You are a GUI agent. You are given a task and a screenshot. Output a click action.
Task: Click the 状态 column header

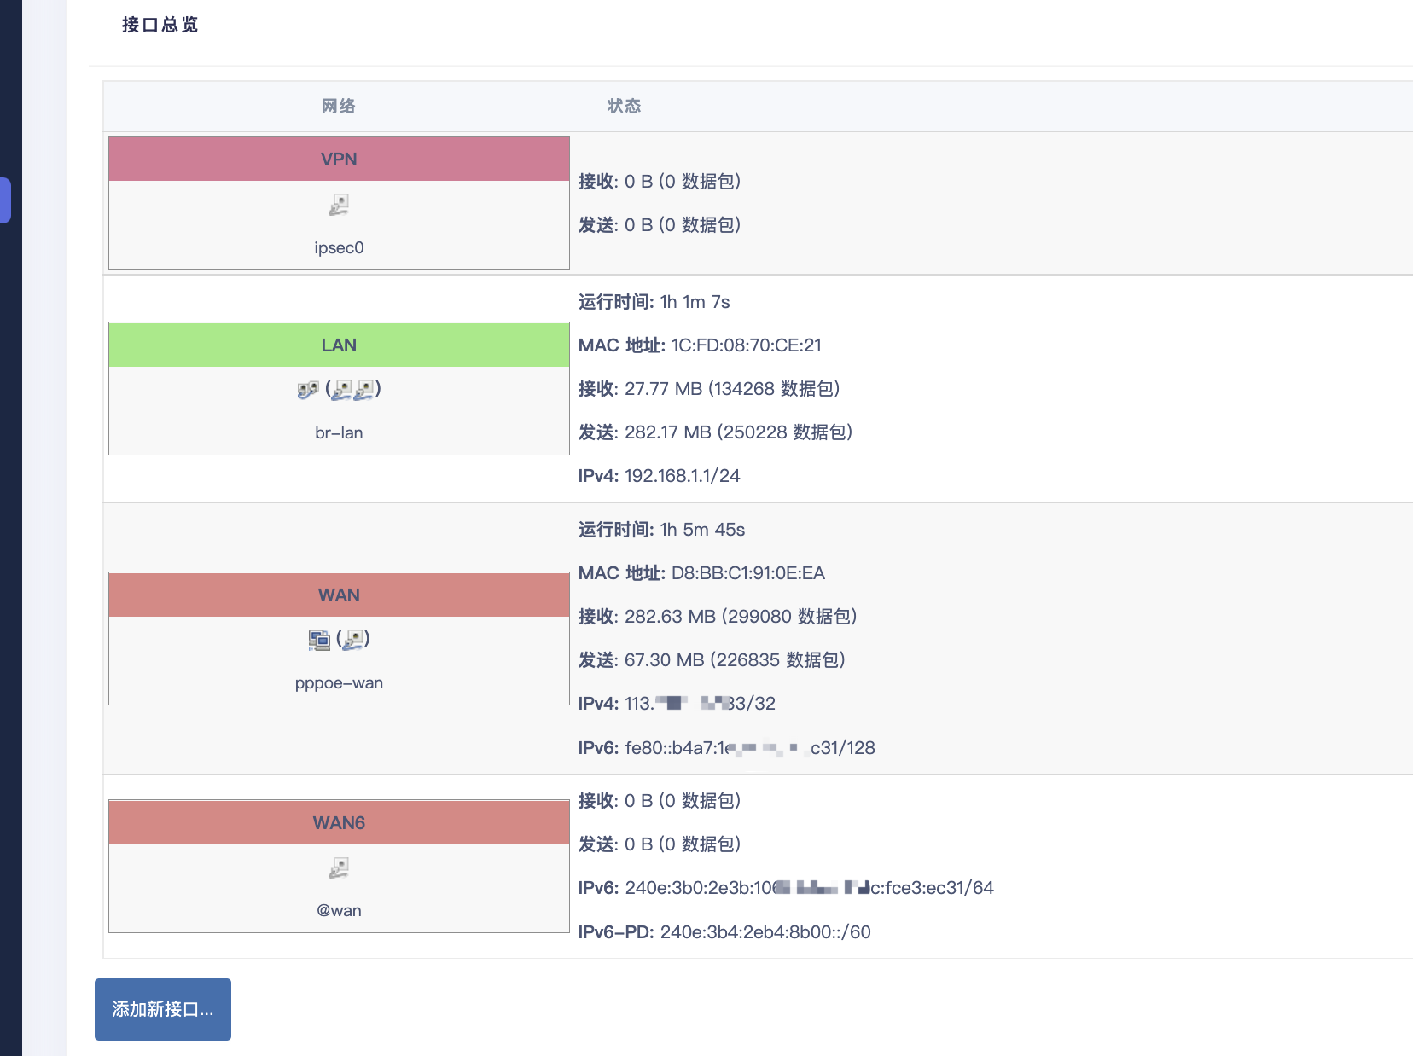(624, 106)
